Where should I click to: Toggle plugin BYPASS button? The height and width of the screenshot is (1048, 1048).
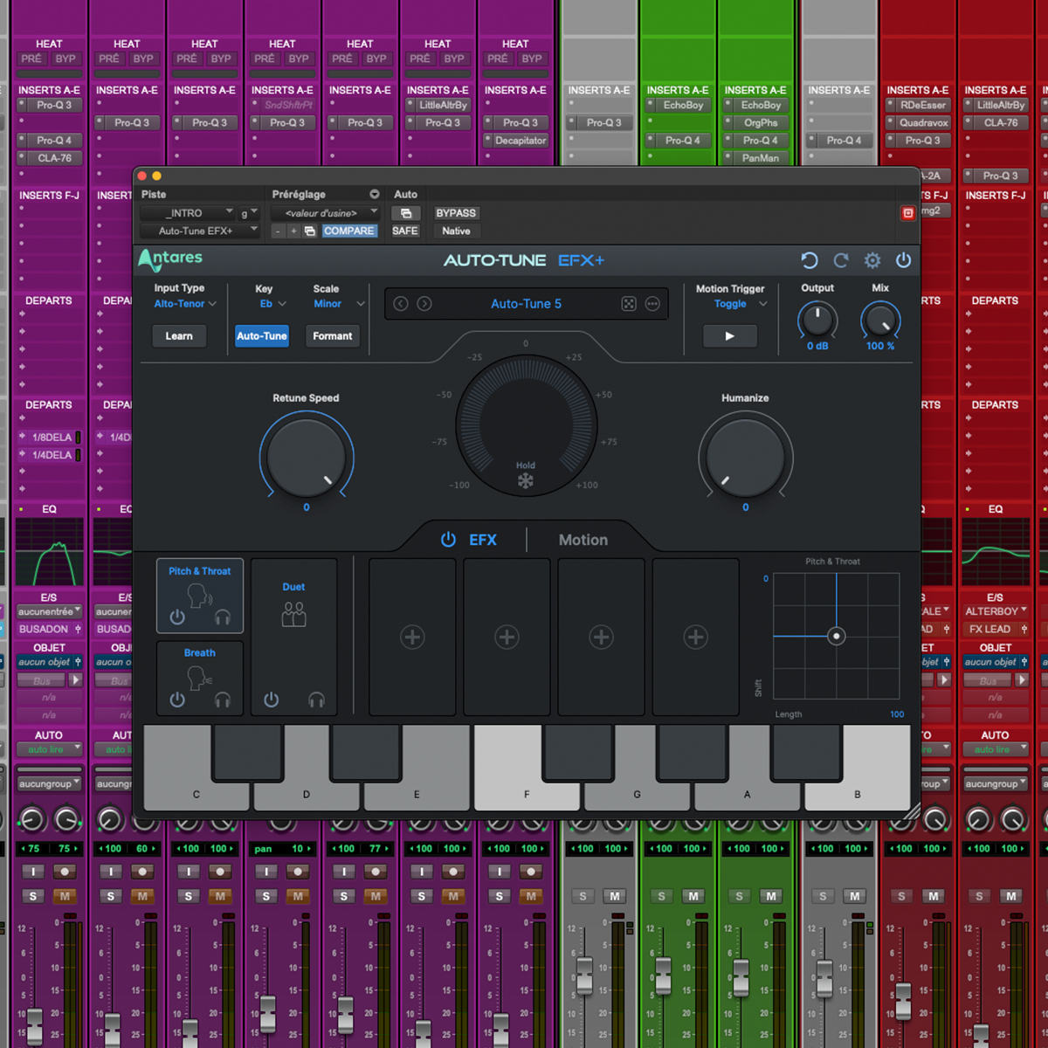point(456,213)
